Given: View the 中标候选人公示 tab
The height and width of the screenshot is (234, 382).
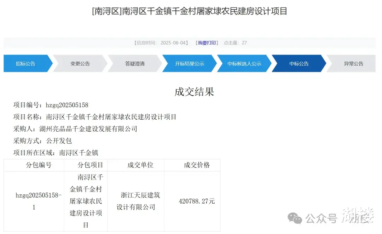Looking at the screenshot, I should point(244,64).
